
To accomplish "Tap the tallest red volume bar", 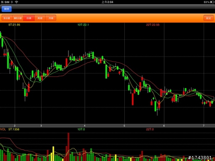I will [x=68, y=147].
